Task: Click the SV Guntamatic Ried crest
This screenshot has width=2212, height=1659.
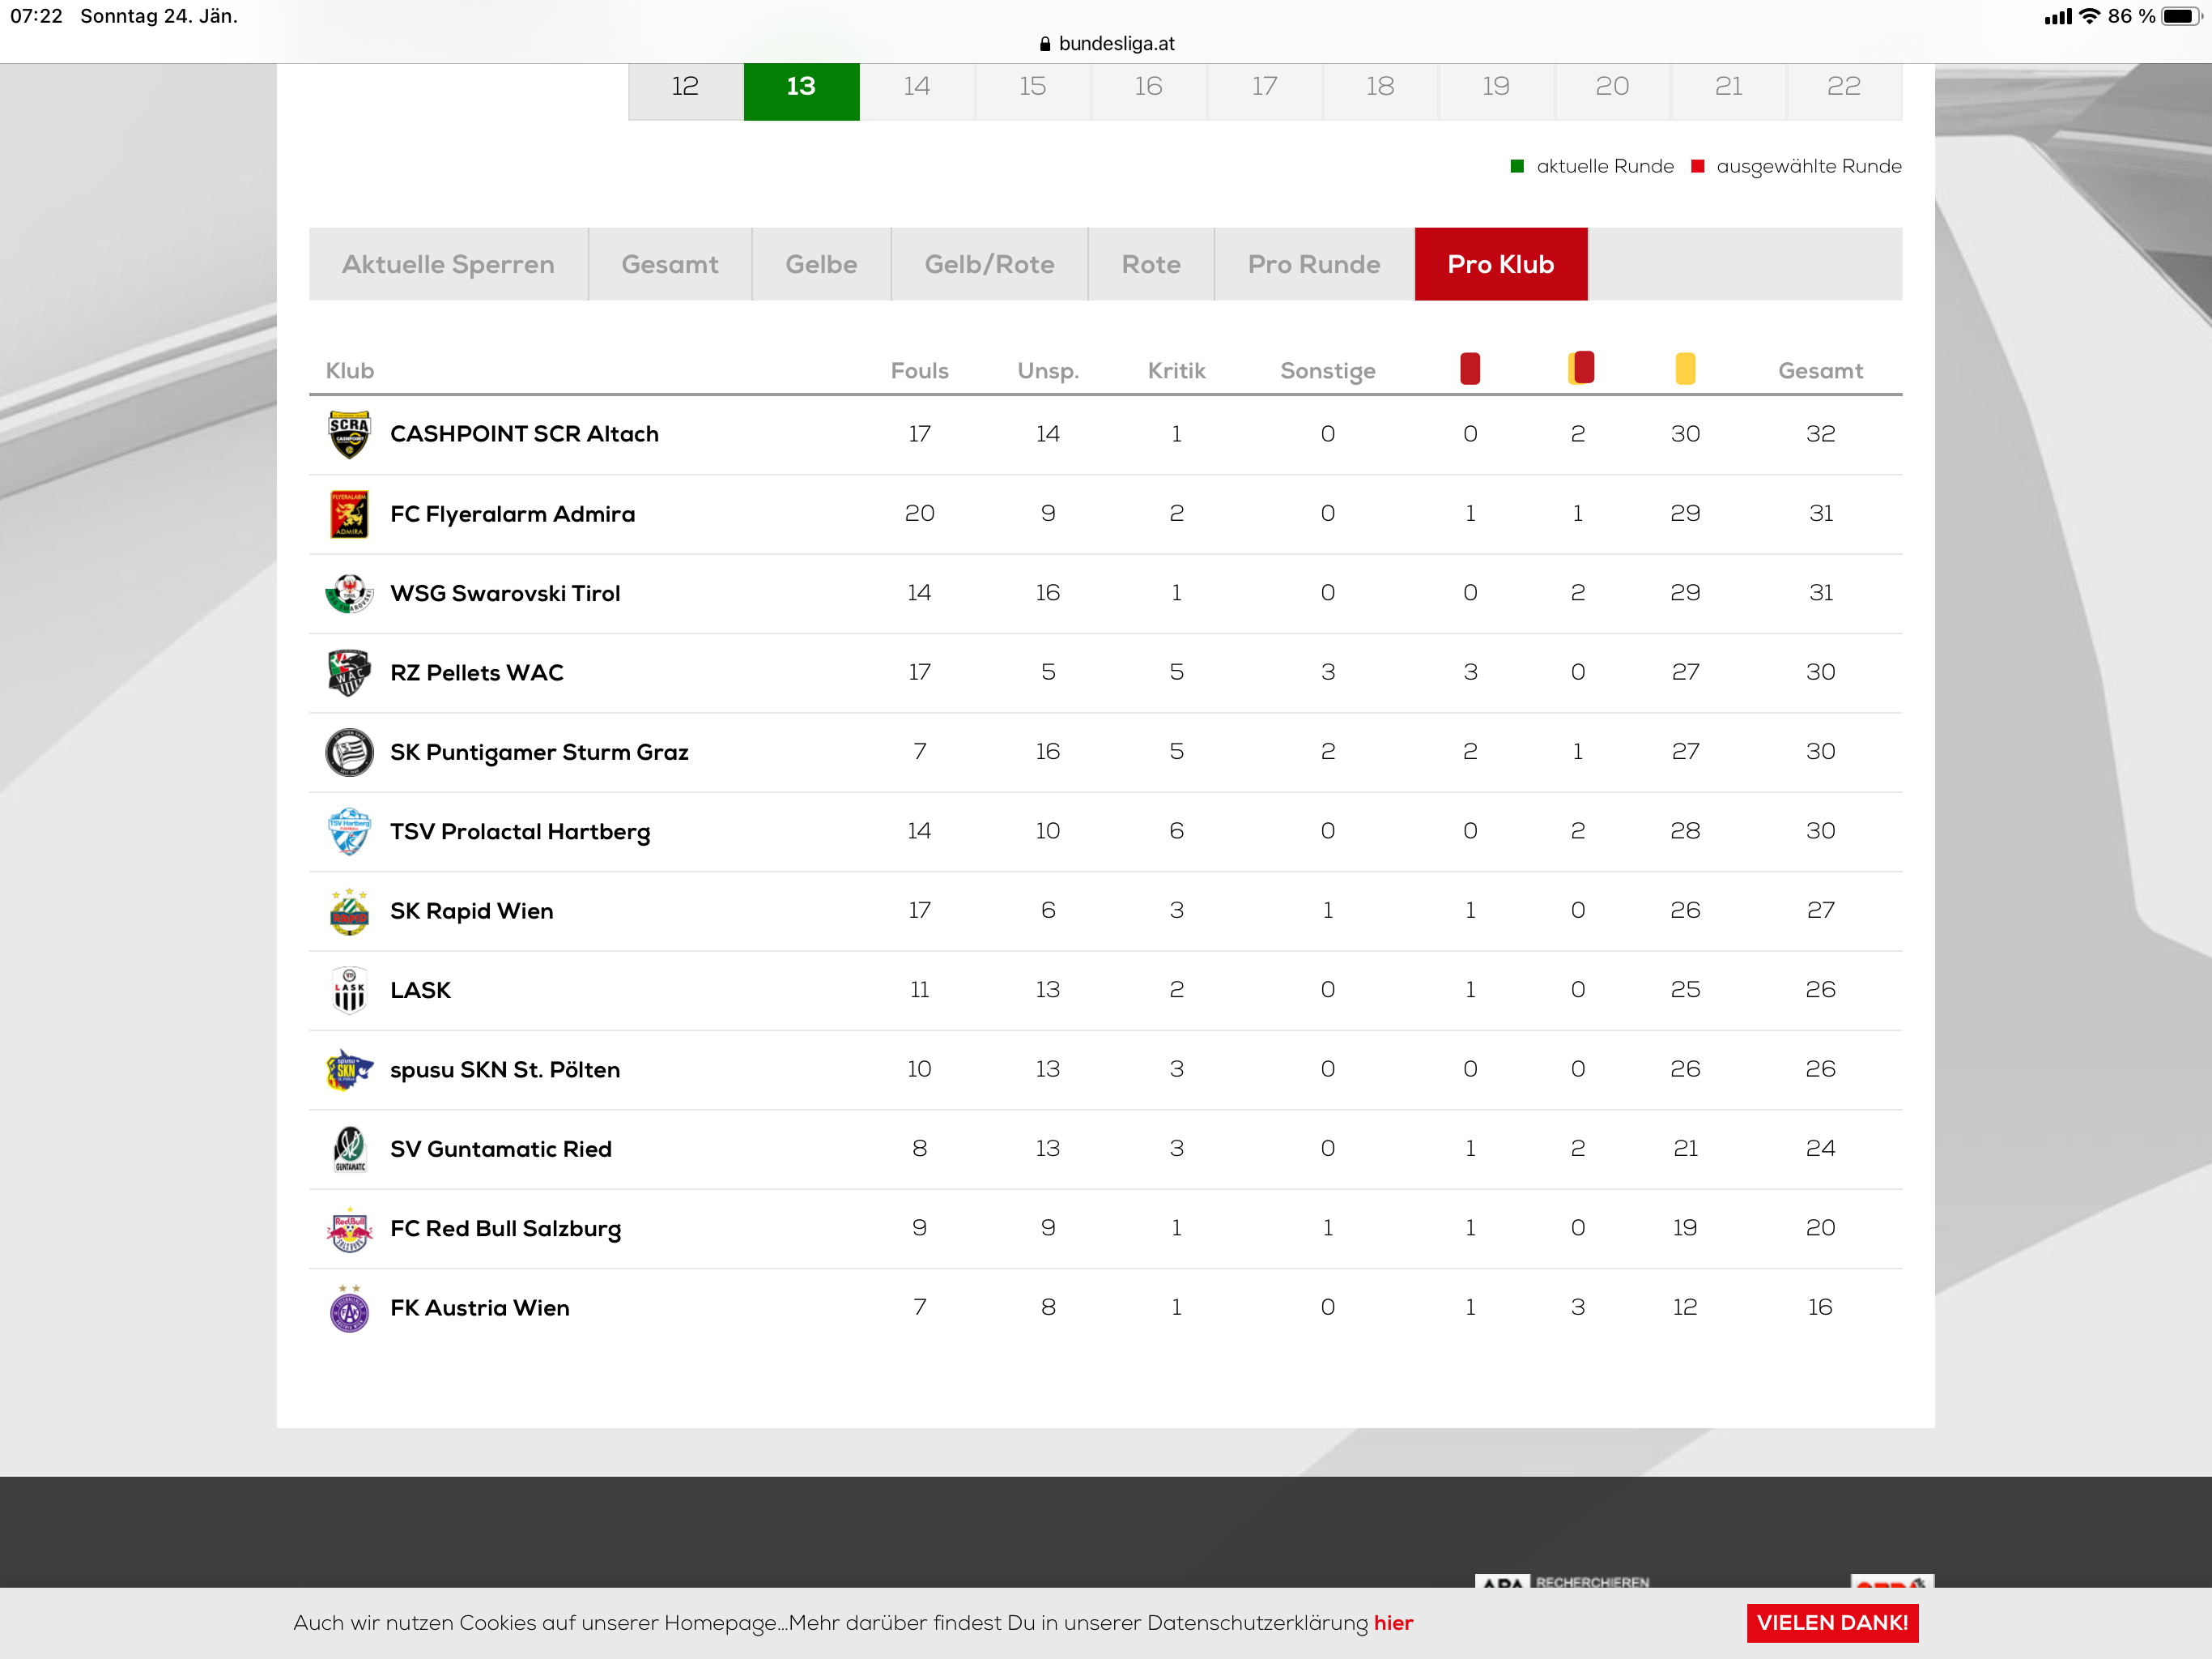Action: pos(349,1149)
